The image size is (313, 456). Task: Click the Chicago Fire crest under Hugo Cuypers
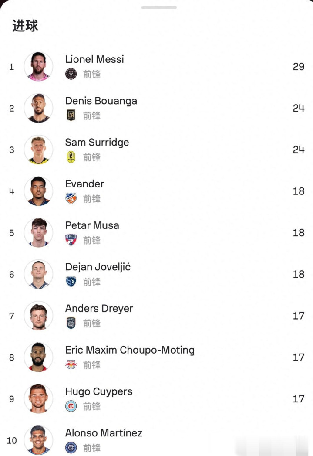pyautogui.click(x=71, y=406)
